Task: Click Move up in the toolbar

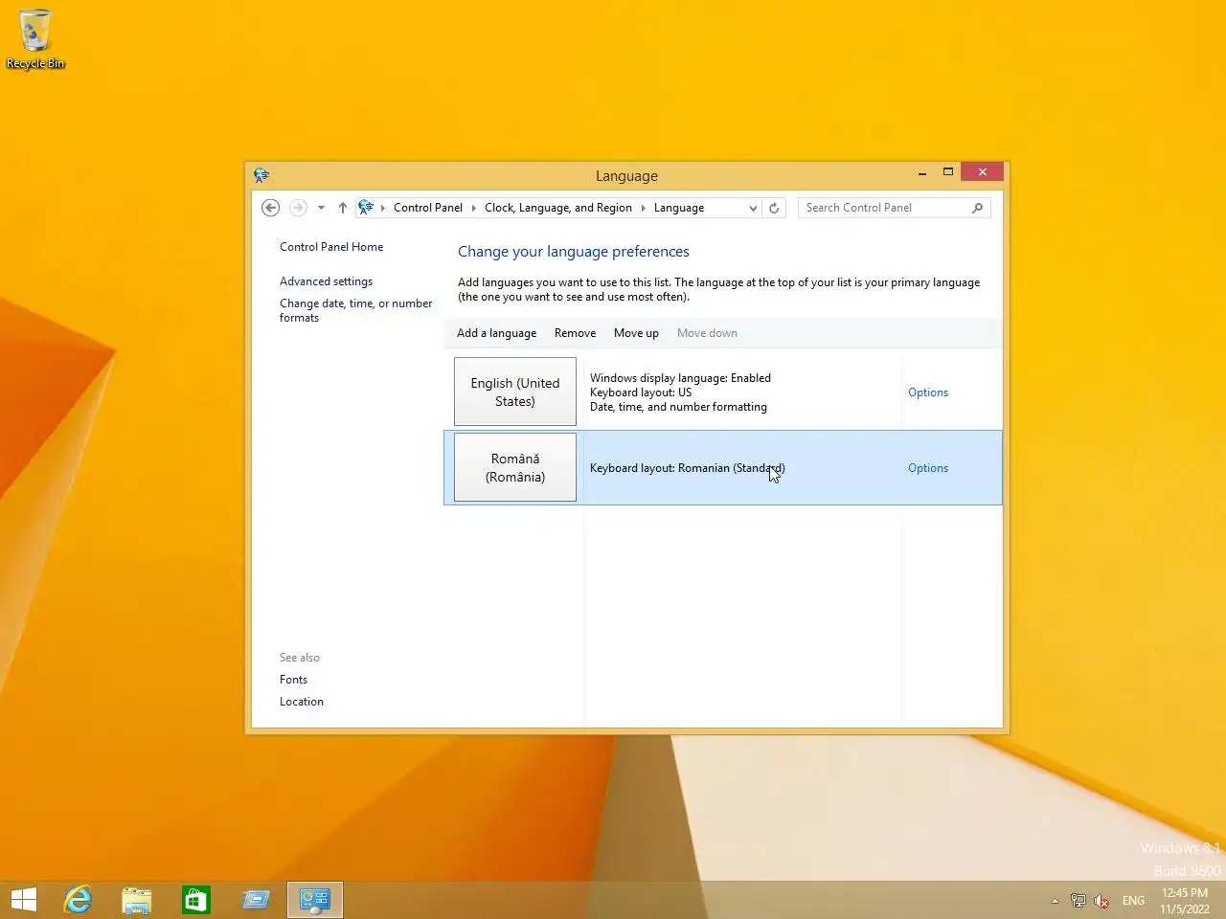Action: 636,333
